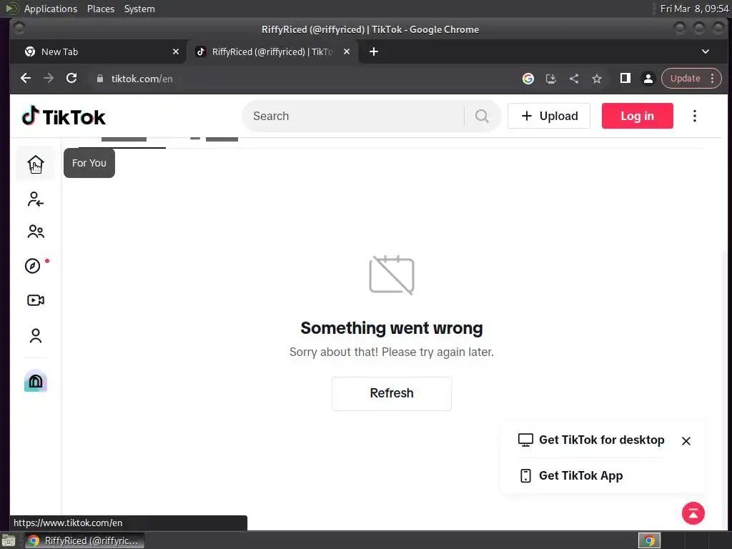Viewport: 732px width, 549px height.
Task: Click the install app icon in toolbar
Action: tap(551, 79)
